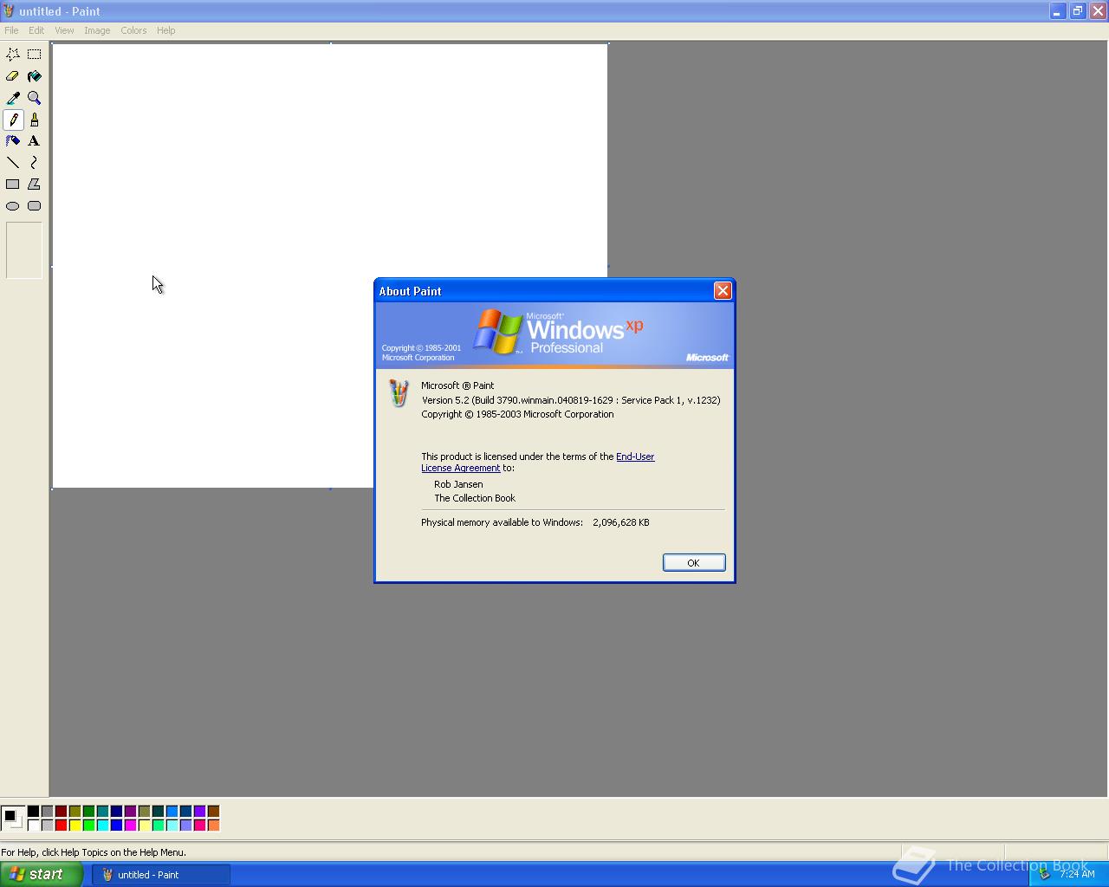The height and width of the screenshot is (887, 1109).
Task: Choose the Pencil tool
Action: pos(13,120)
